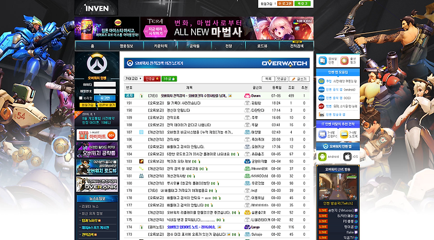
Task: Open the category dropdown above the post list
Action: coord(133,79)
